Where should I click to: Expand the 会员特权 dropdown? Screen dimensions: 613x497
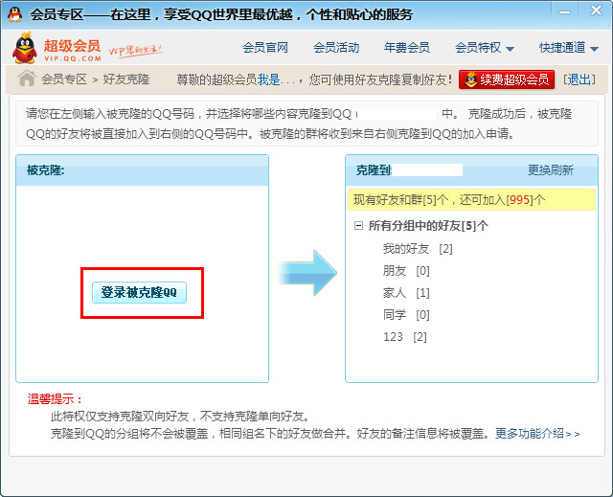pyautogui.click(x=485, y=48)
